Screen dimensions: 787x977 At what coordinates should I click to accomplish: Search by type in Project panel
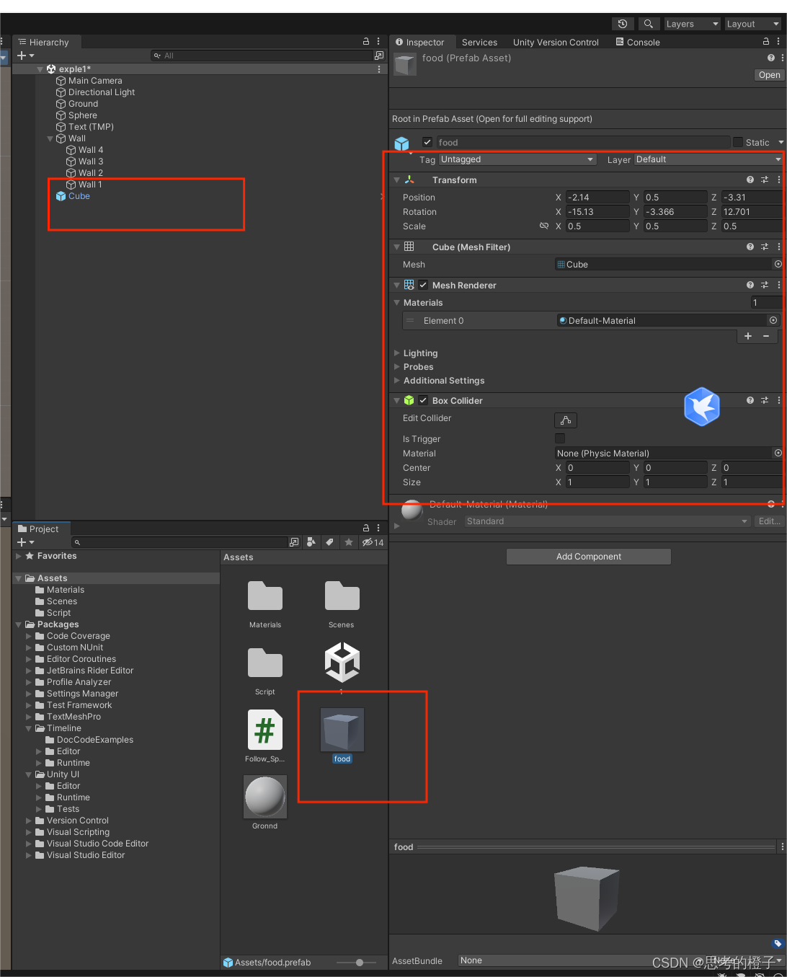[311, 542]
